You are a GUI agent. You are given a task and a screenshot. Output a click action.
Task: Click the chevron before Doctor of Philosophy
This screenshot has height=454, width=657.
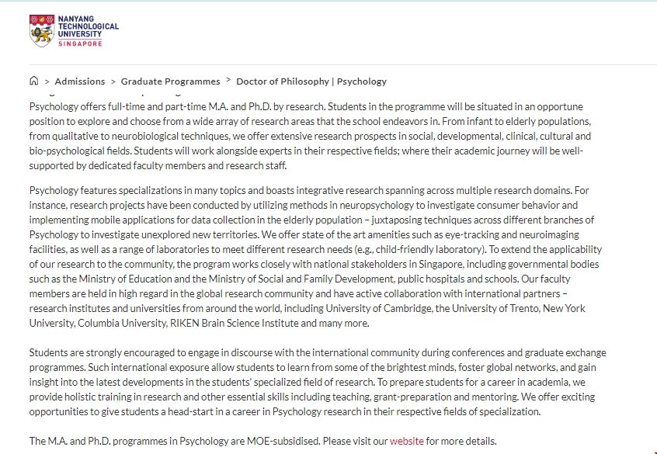tap(228, 81)
